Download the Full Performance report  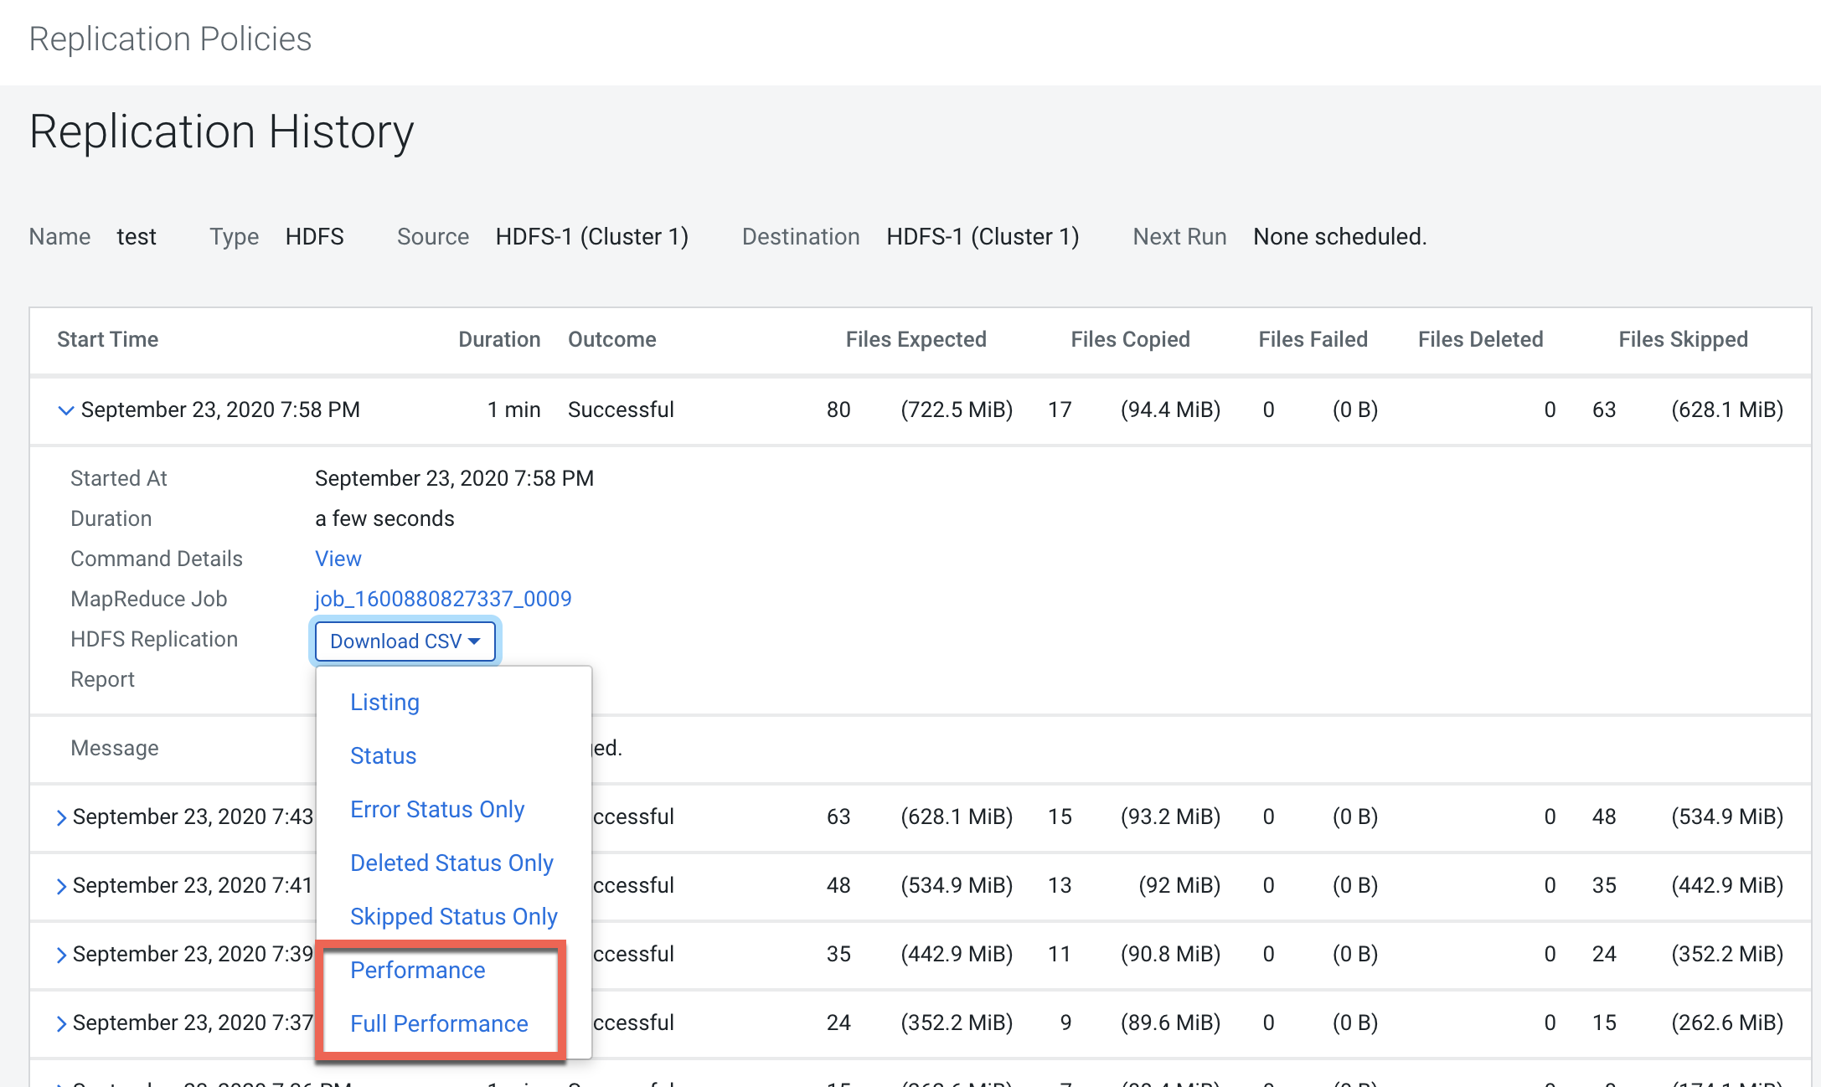pyautogui.click(x=439, y=1024)
